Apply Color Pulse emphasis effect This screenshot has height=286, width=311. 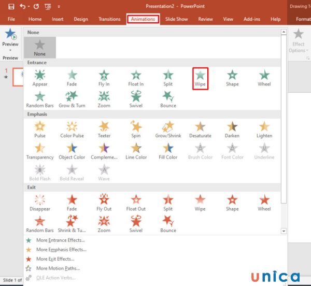click(x=72, y=130)
